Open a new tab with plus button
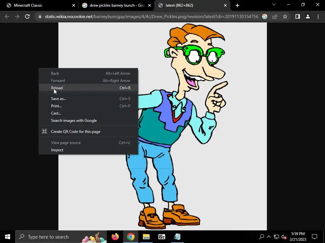This screenshot has height=243, width=325. (x=237, y=5)
